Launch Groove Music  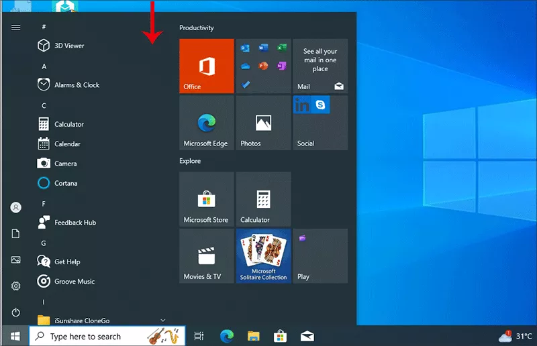(66, 282)
